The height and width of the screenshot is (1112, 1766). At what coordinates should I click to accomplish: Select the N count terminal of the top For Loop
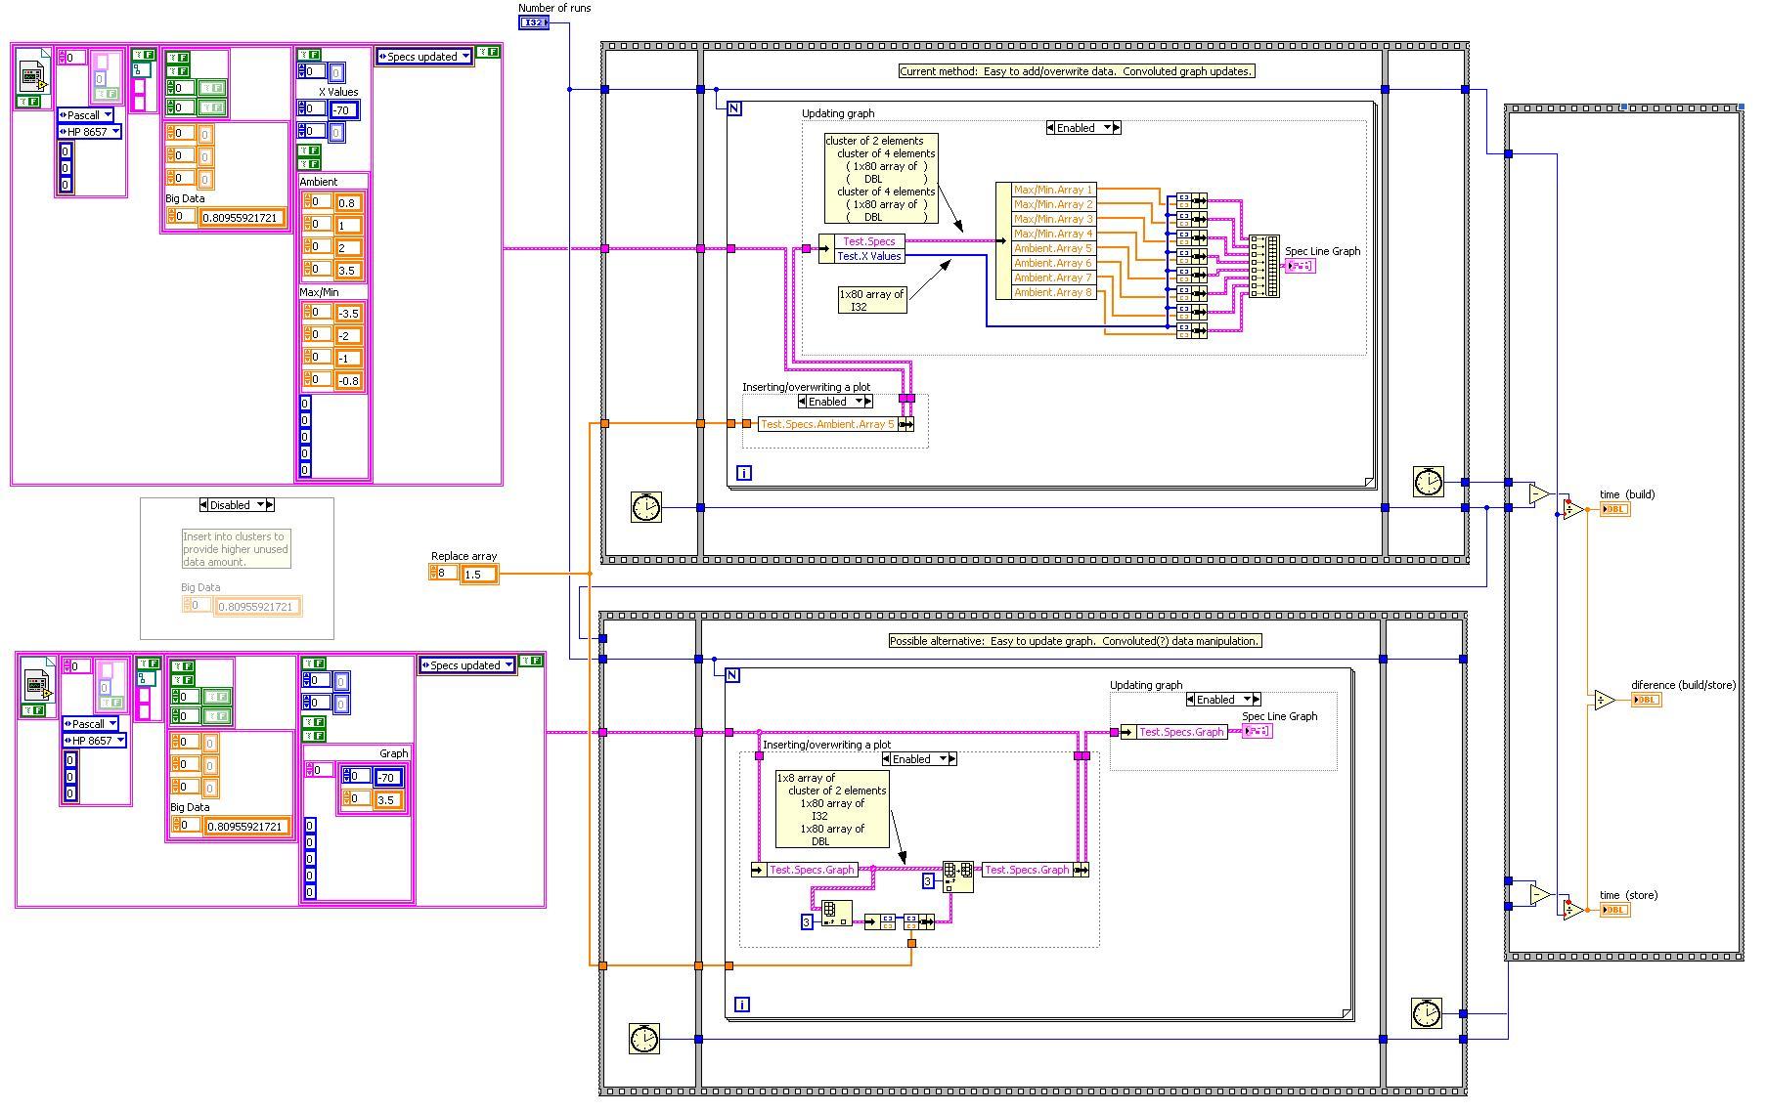pos(734,108)
